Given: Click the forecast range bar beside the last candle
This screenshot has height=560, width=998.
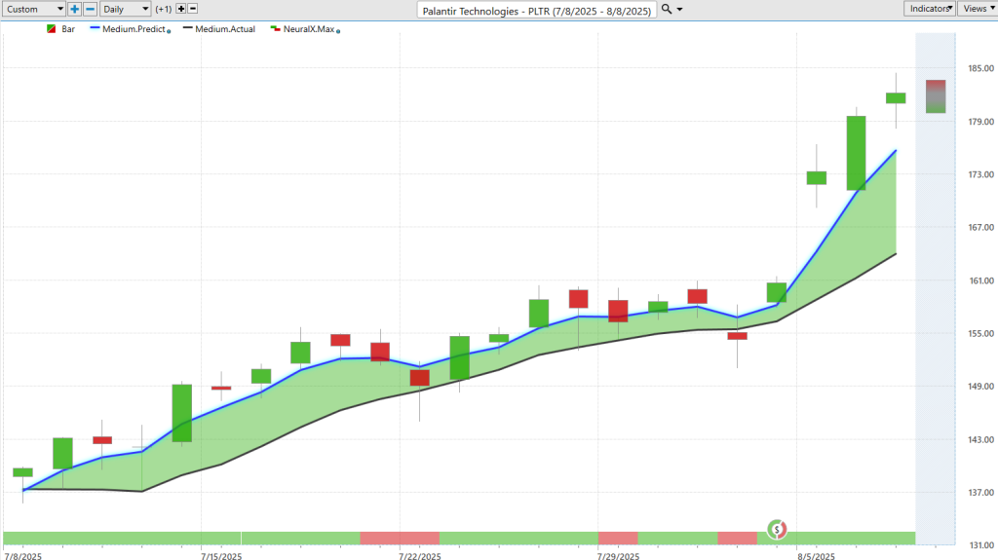Looking at the screenshot, I should 935,96.
